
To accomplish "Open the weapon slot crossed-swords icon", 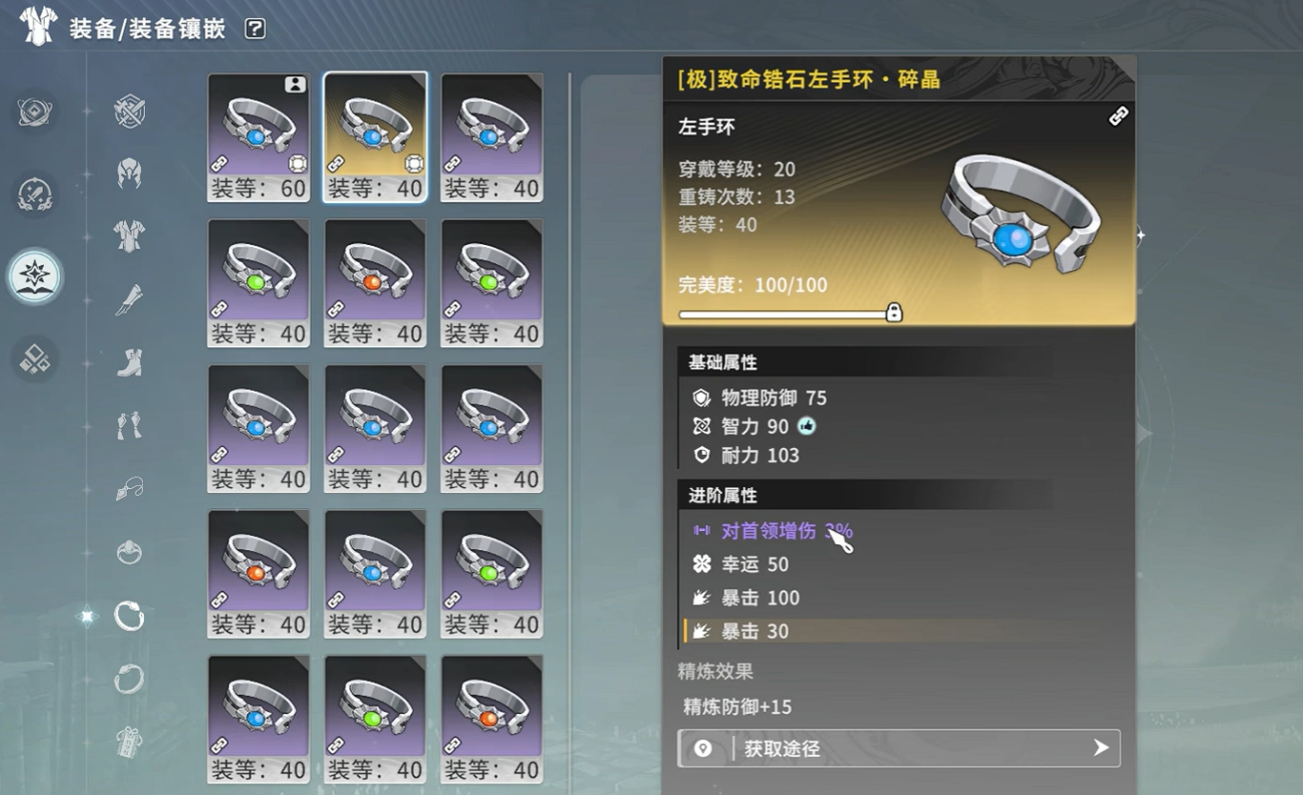I will [x=129, y=112].
